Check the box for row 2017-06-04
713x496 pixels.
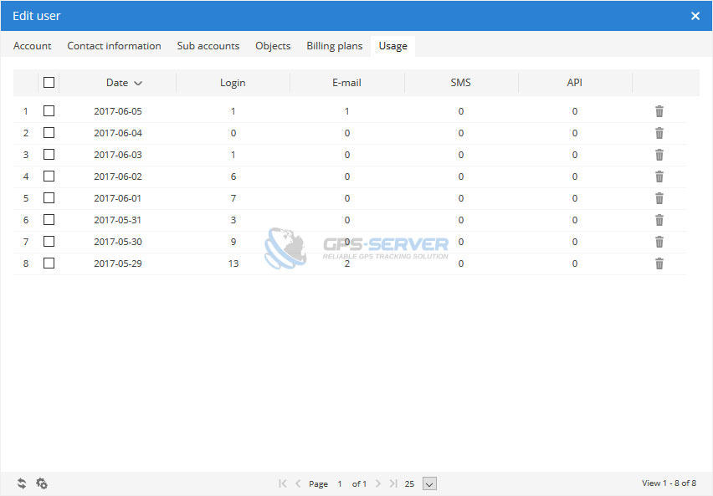pyautogui.click(x=49, y=133)
